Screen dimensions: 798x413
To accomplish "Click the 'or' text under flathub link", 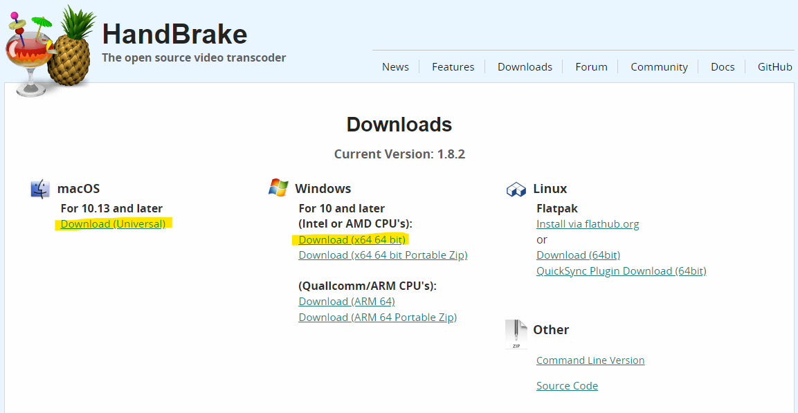I will (x=542, y=239).
